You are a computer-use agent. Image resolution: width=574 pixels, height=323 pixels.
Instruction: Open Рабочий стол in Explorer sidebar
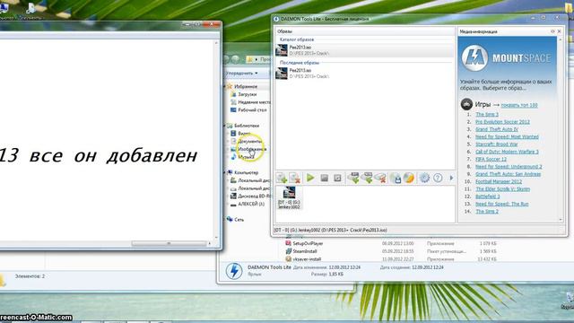[x=249, y=109]
